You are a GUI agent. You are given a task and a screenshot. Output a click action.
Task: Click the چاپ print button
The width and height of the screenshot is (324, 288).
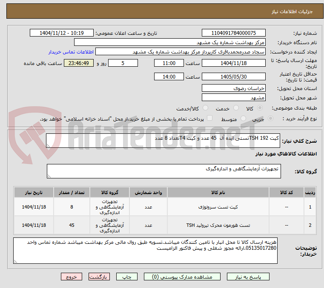(127, 277)
